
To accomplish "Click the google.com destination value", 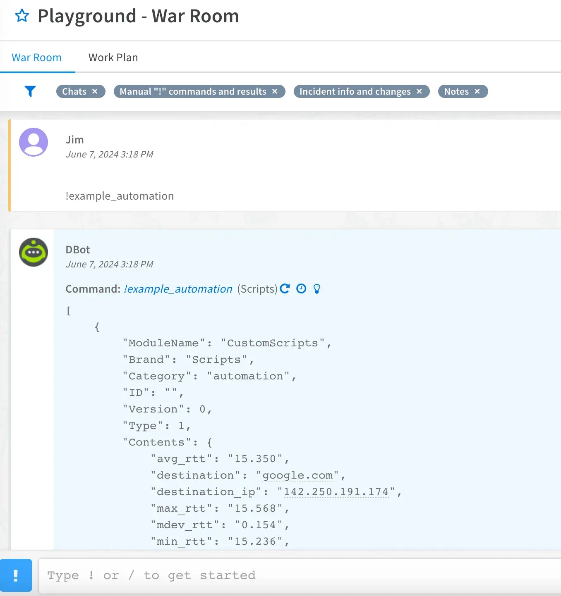I will [x=297, y=475].
